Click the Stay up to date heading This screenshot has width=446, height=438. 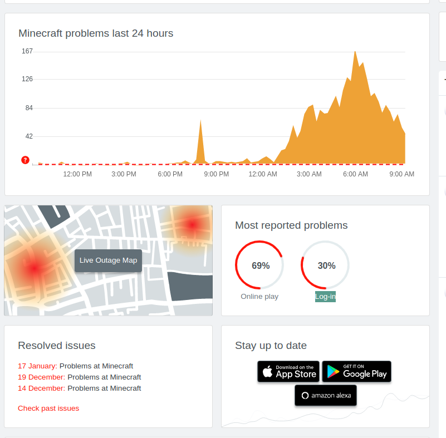(x=271, y=346)
